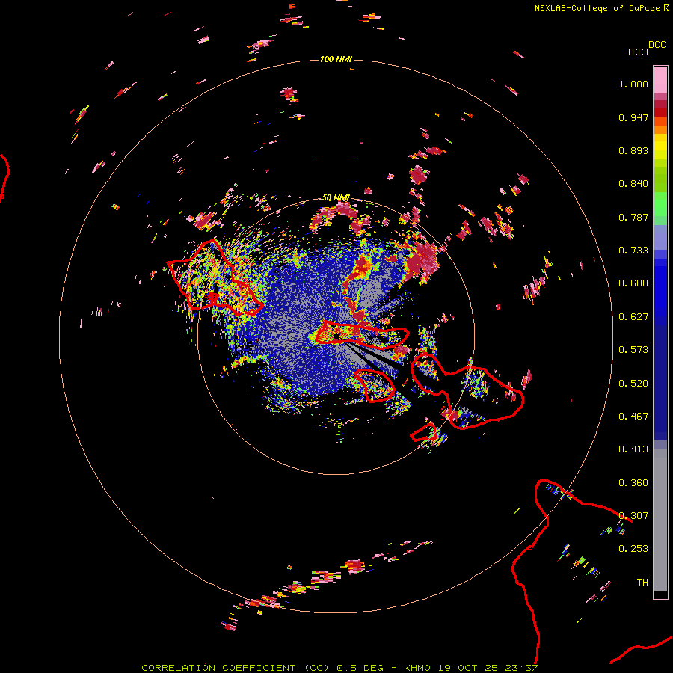
Task: Click the TH label on the color scale
Action: point(642,583)
